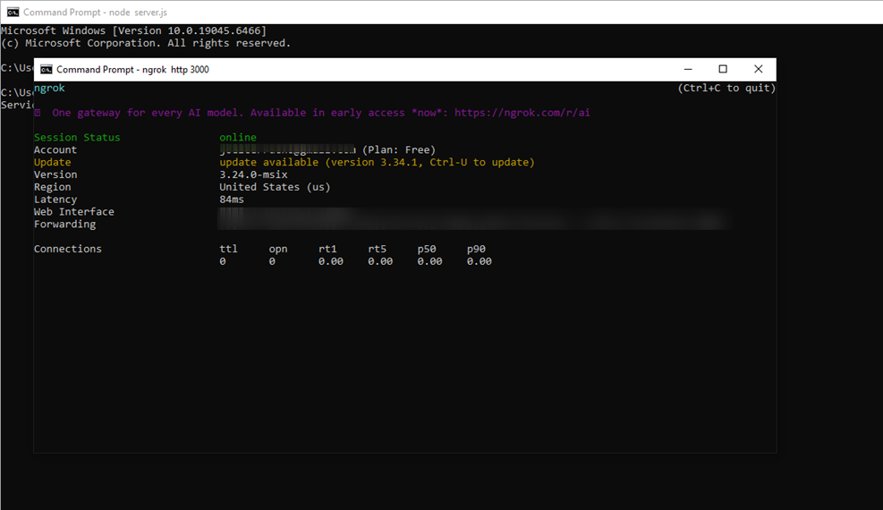
Task: Click the ngrok http 3000 title bar text
Action: [132, 70]
